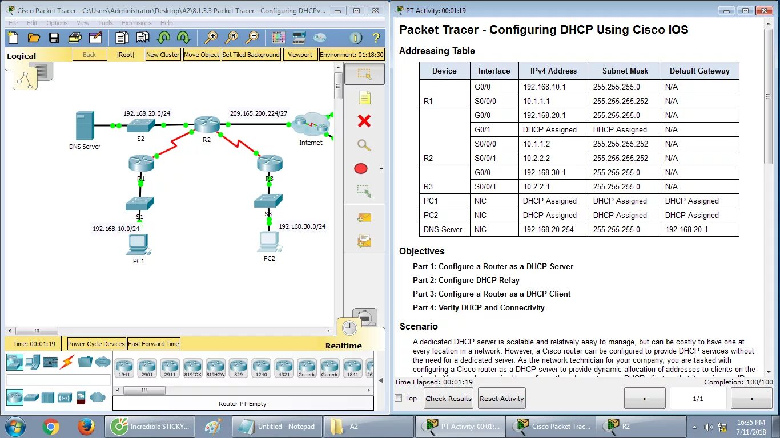Open Firefox from the Windows taskbar
The height and width of the screenshot is (438, 780).
86,427
